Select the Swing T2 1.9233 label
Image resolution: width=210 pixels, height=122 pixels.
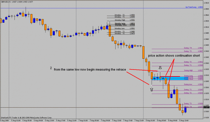pyautogui.click(x=193, y=93)
